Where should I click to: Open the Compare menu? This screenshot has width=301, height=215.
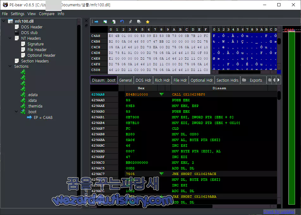pyautogui.click(x=47, y=14)
